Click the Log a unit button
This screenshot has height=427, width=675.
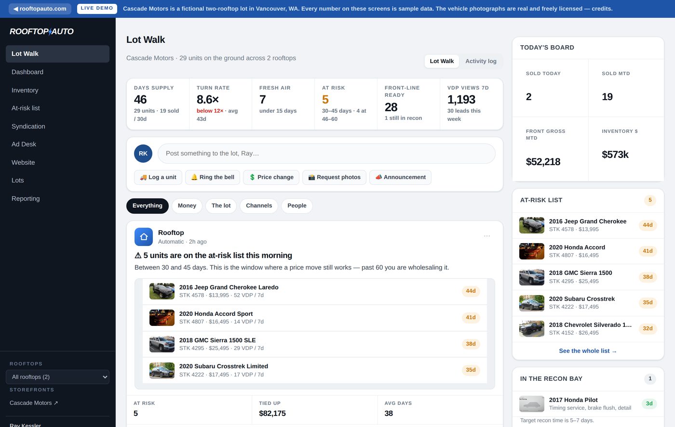(x=158, y=177)
